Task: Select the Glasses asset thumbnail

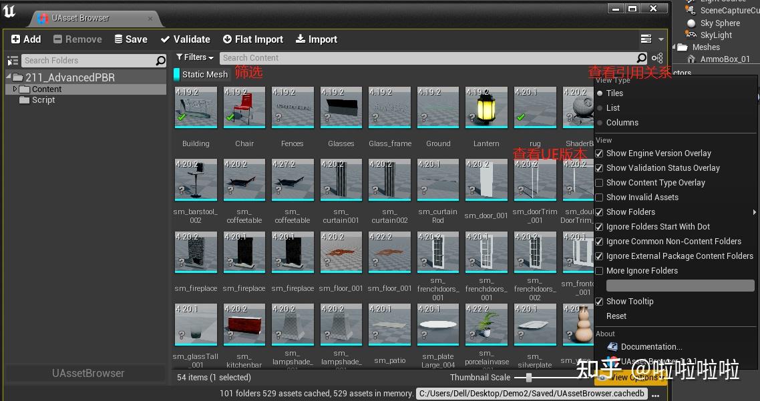Action: [341, 107]
